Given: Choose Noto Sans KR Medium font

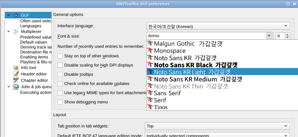Looking at the screenshot, I should point(222,79).
